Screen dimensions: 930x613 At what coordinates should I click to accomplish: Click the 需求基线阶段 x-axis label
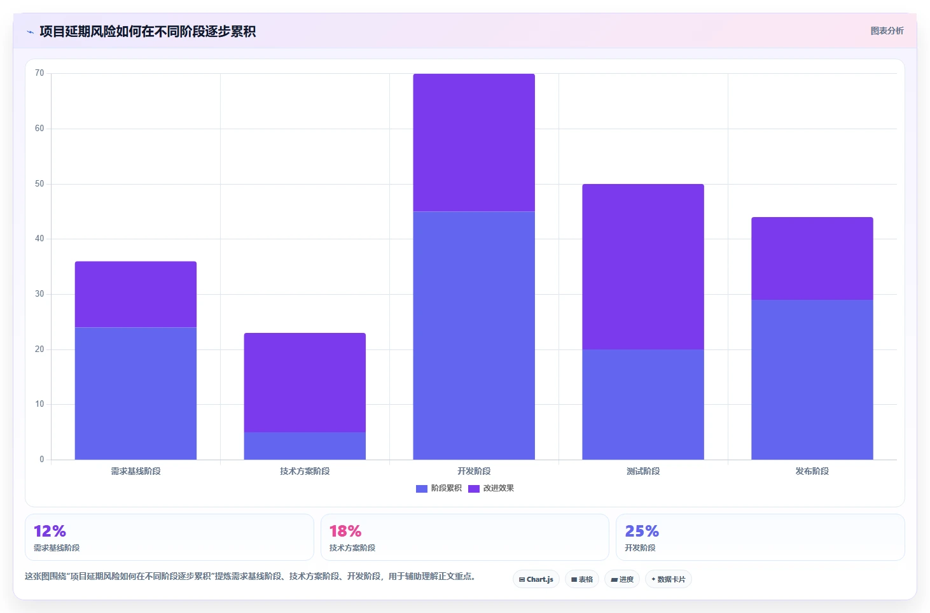pyautogui.click(x=135, y=471)
